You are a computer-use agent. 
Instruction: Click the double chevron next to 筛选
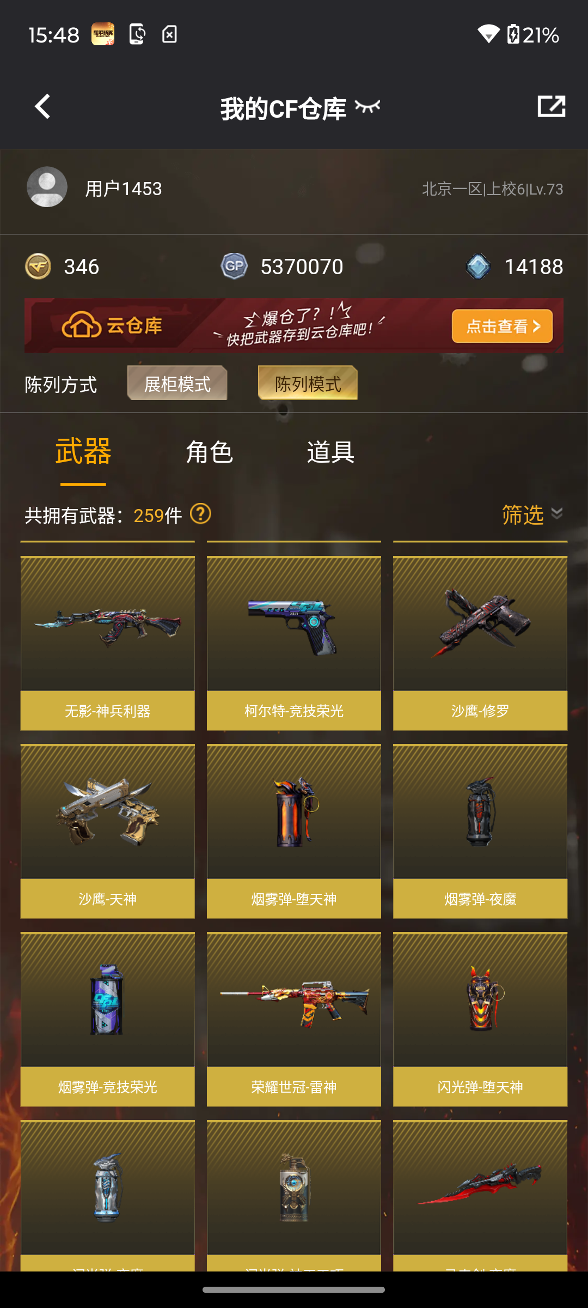click(x=556, y=513)
